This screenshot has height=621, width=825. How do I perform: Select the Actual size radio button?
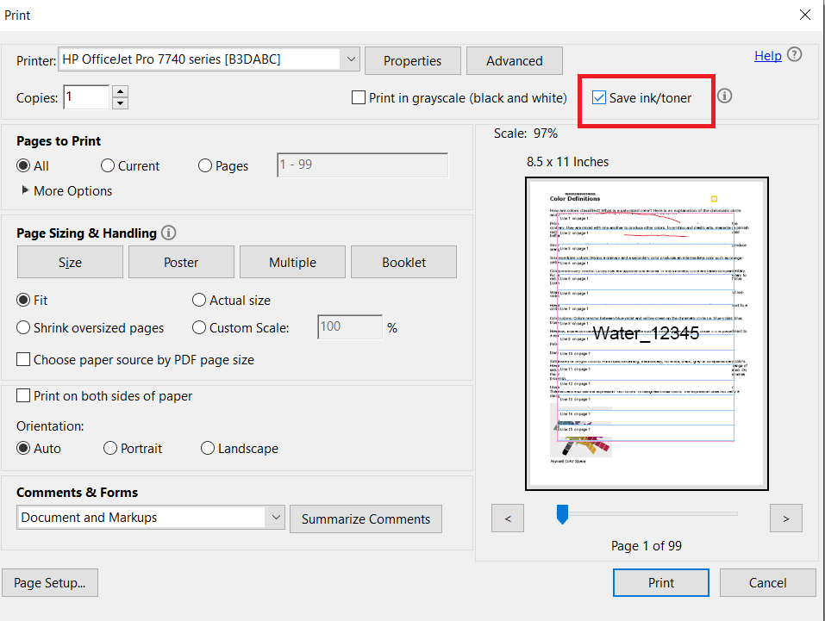198,299
